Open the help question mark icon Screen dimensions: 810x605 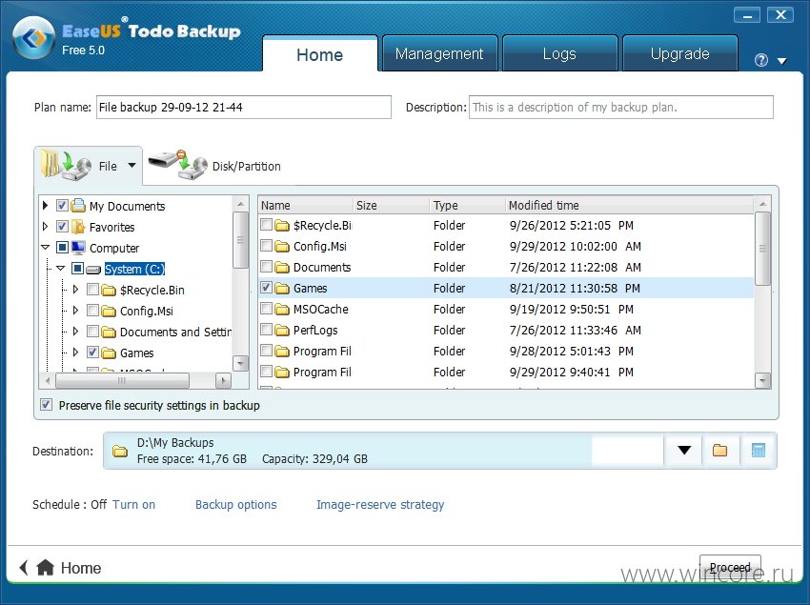coord(761,60)
